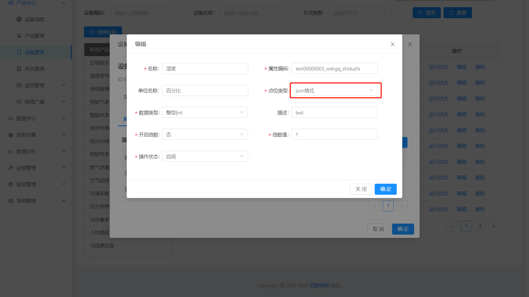Image resolution: width=529 pixels, height=297 pixels.
Task: Click the 规则引擎 sidebar icon
Action: pyautogui.click(x=10, y=135)
